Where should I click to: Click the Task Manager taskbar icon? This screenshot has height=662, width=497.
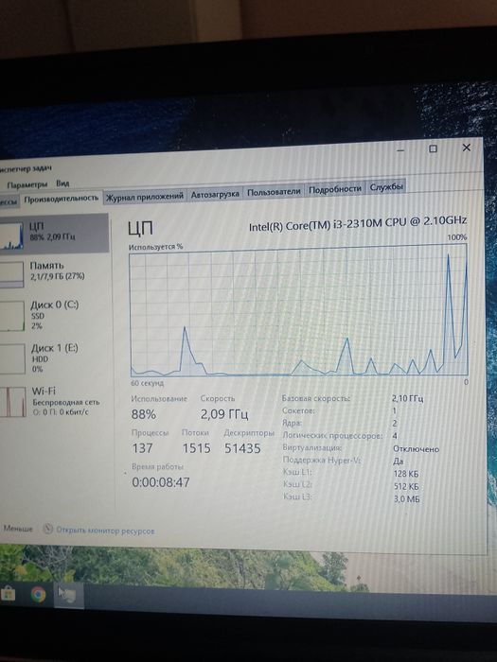tap(67, 595)
